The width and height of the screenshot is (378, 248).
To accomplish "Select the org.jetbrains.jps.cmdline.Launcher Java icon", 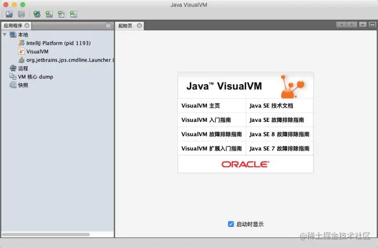I will [22, 60].
